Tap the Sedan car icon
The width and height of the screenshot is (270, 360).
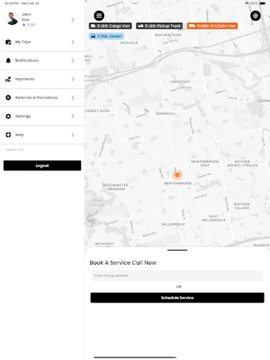point(93,36)
